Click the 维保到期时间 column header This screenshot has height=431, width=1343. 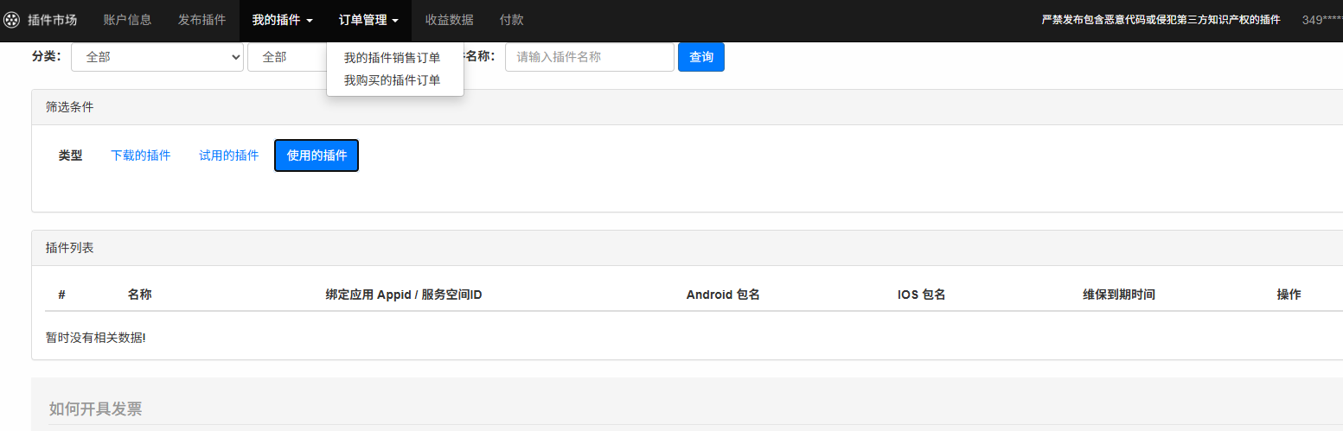coord(1118,295)
